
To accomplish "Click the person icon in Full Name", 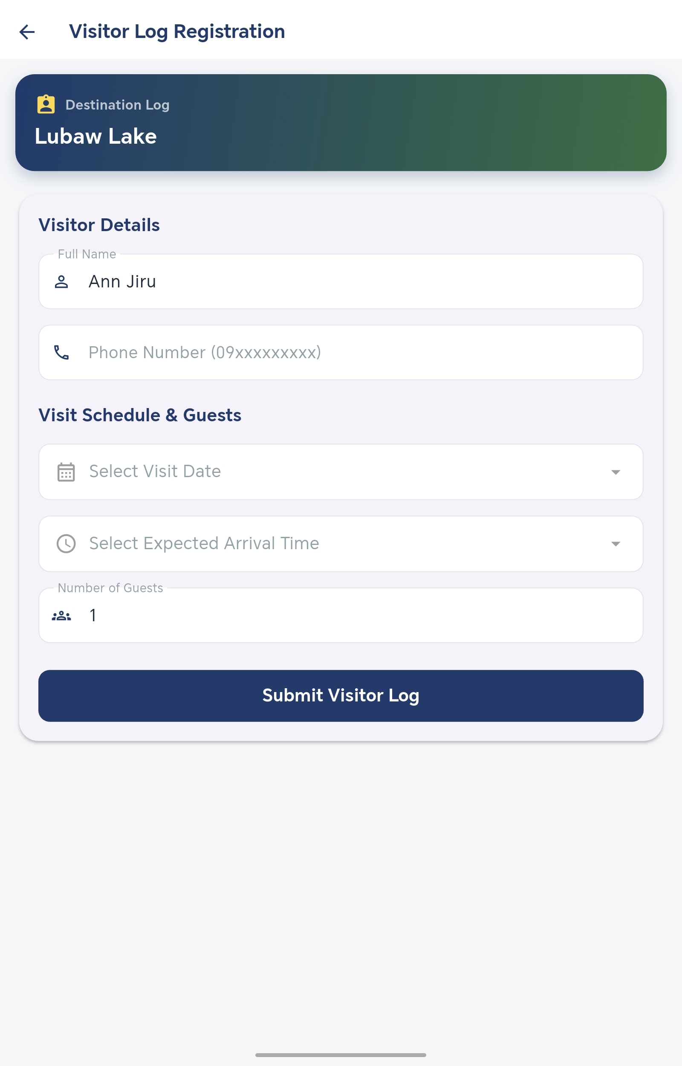I will pos(61,282).
